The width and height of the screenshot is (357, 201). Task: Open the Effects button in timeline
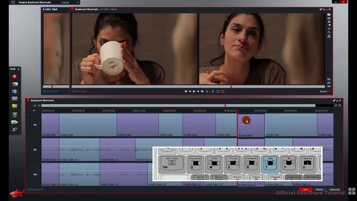point(320,190)
